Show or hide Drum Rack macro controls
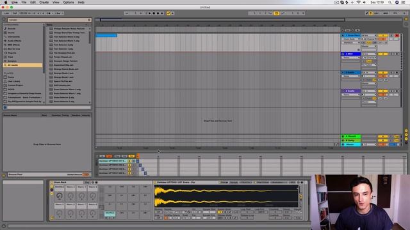This screenshot has width=410, height=230. pos(52,186)
